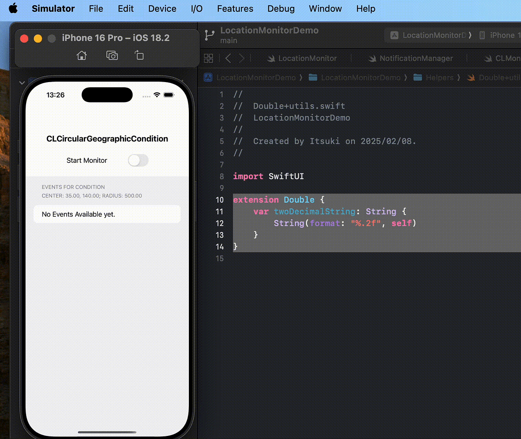Rotate the device with the rotate icon
Viewport: 521px width, 439px height.
(139, 55)
